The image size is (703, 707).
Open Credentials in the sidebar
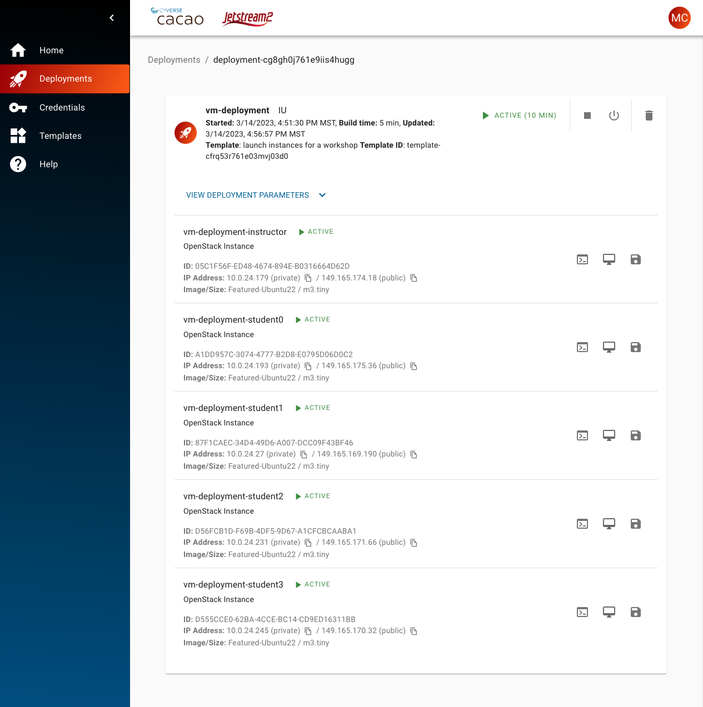[x=62, y=108]
